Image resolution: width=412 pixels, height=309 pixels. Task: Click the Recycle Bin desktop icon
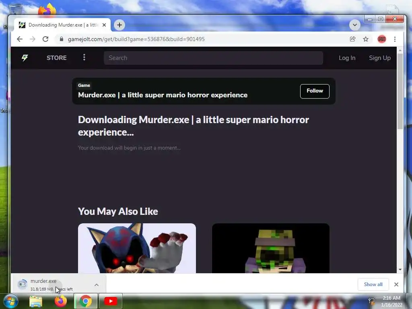click(x=16, y=9)
